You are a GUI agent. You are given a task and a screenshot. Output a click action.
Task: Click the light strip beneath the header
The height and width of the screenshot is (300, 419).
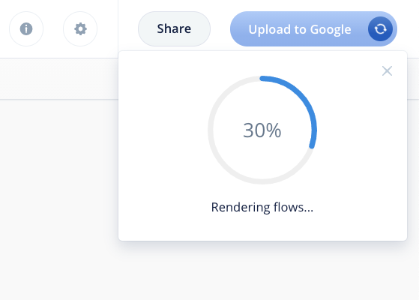[x=58, y=79]
